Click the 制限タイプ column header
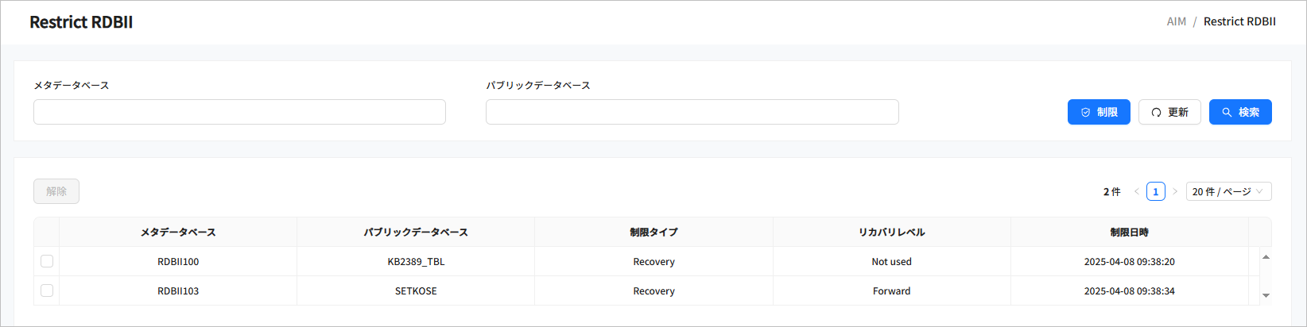The width and height of the screenshot is (1307, 327). tap(653, 233)
